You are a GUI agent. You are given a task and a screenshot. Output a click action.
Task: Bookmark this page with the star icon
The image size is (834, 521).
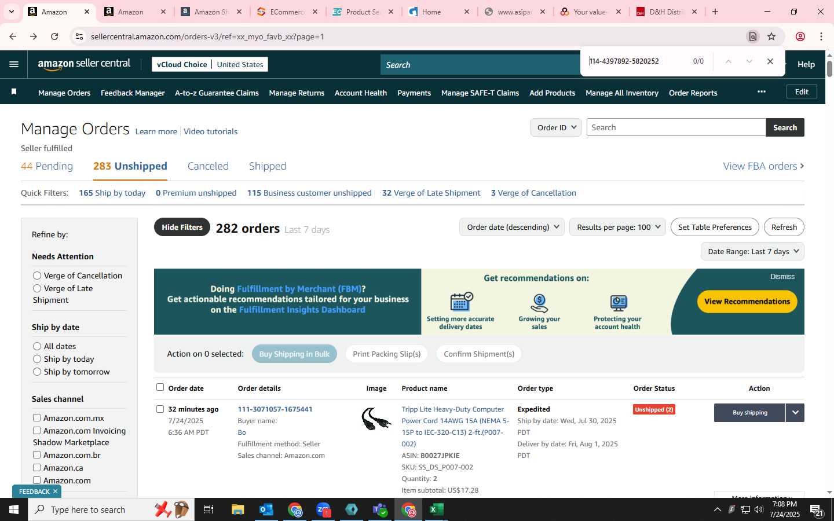tap(771, 36)
